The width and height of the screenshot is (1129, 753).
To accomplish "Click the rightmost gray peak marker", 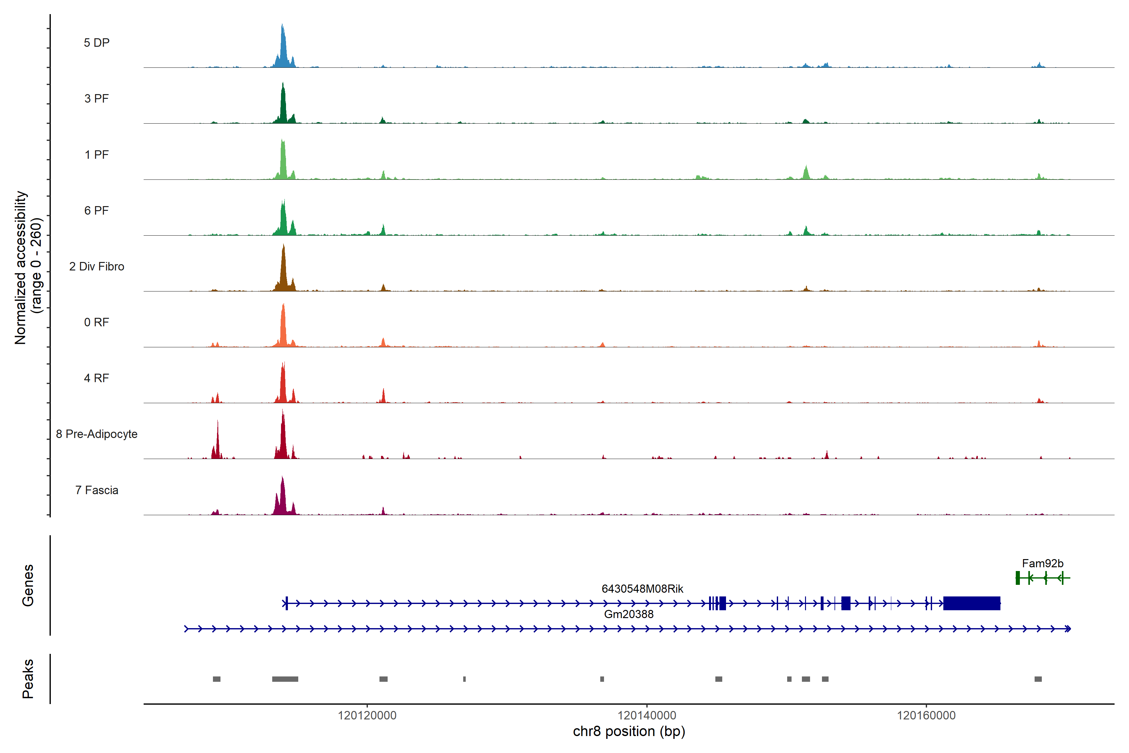I will point(1038,679).
